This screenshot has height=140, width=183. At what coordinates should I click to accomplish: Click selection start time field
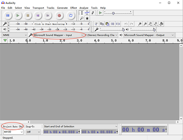[x=61, y=132]
